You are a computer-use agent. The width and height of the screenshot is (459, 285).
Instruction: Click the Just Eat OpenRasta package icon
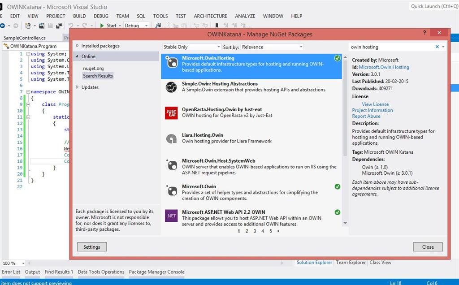(171, 113)
